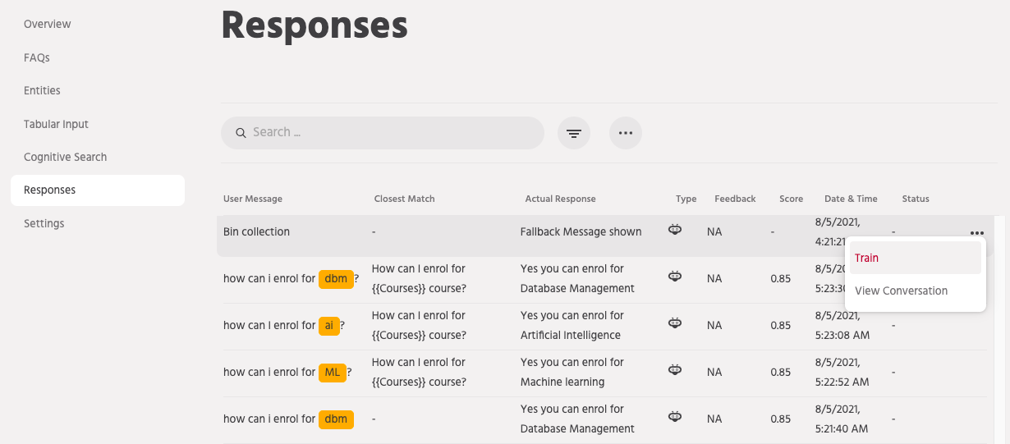Open the more options button next to filter

pyautogui.click(x=625, y=133)
